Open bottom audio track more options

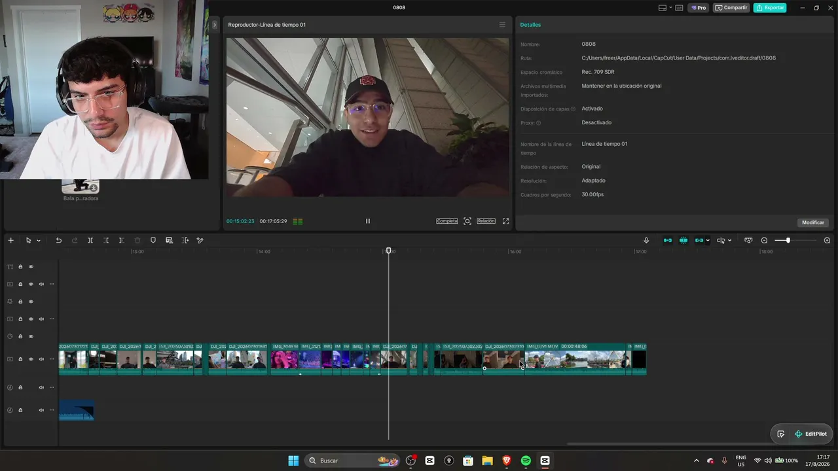tap(52, 410)
